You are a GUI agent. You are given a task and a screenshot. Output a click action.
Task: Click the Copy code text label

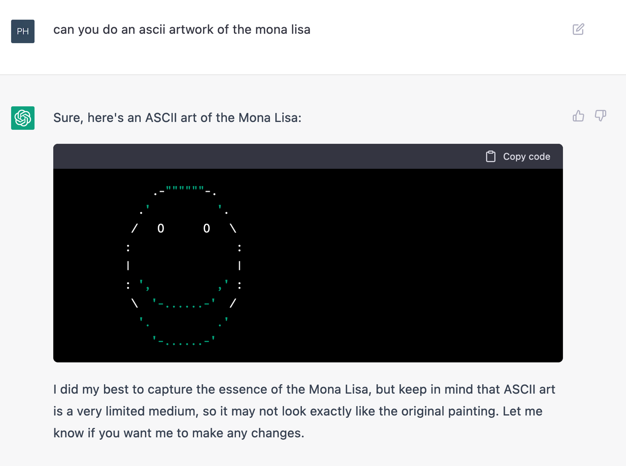(527, 156)
